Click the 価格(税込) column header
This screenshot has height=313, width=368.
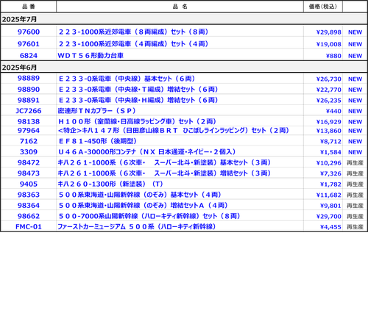pos(323,7)
